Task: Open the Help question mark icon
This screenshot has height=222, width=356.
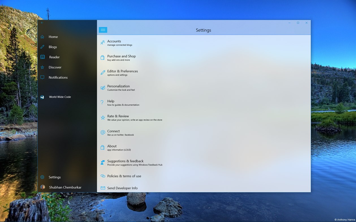Action: pyautogui.click(x=103, y=103)
